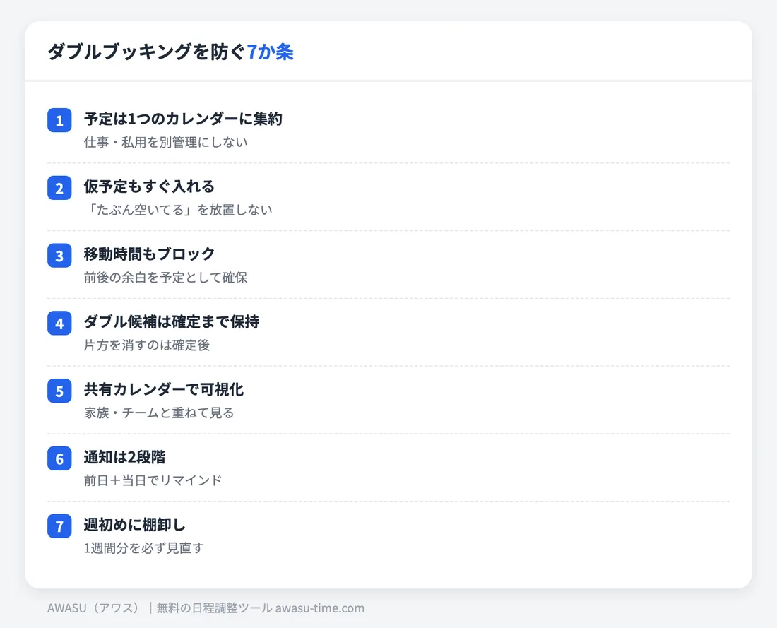
Task: Click the blue number 7 badge
Action: coord(59,526)
